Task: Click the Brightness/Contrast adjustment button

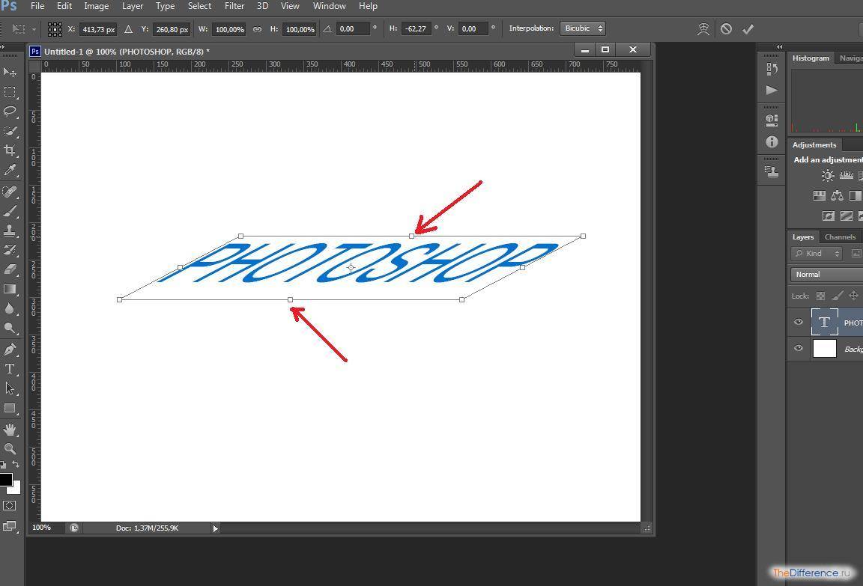Action: [x=828, y=176]
